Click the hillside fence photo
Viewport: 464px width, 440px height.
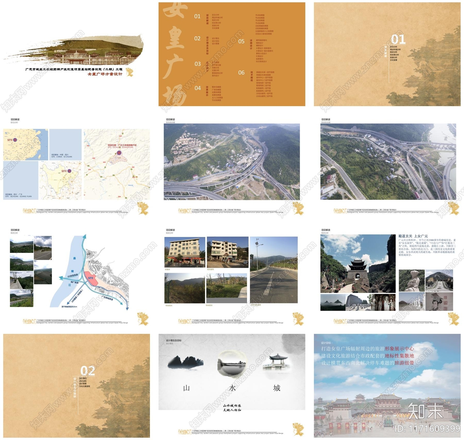pos(185,288)
